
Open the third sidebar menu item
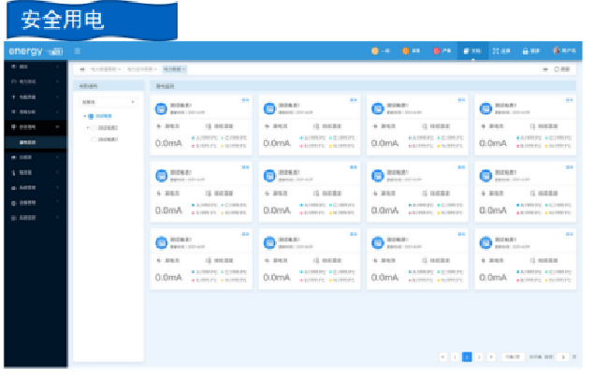pyautogui.click(x=36, y=97)
